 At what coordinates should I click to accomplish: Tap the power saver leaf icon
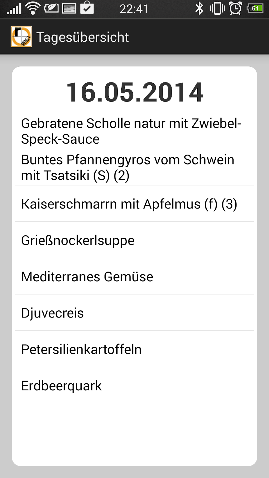click(51, 8)
